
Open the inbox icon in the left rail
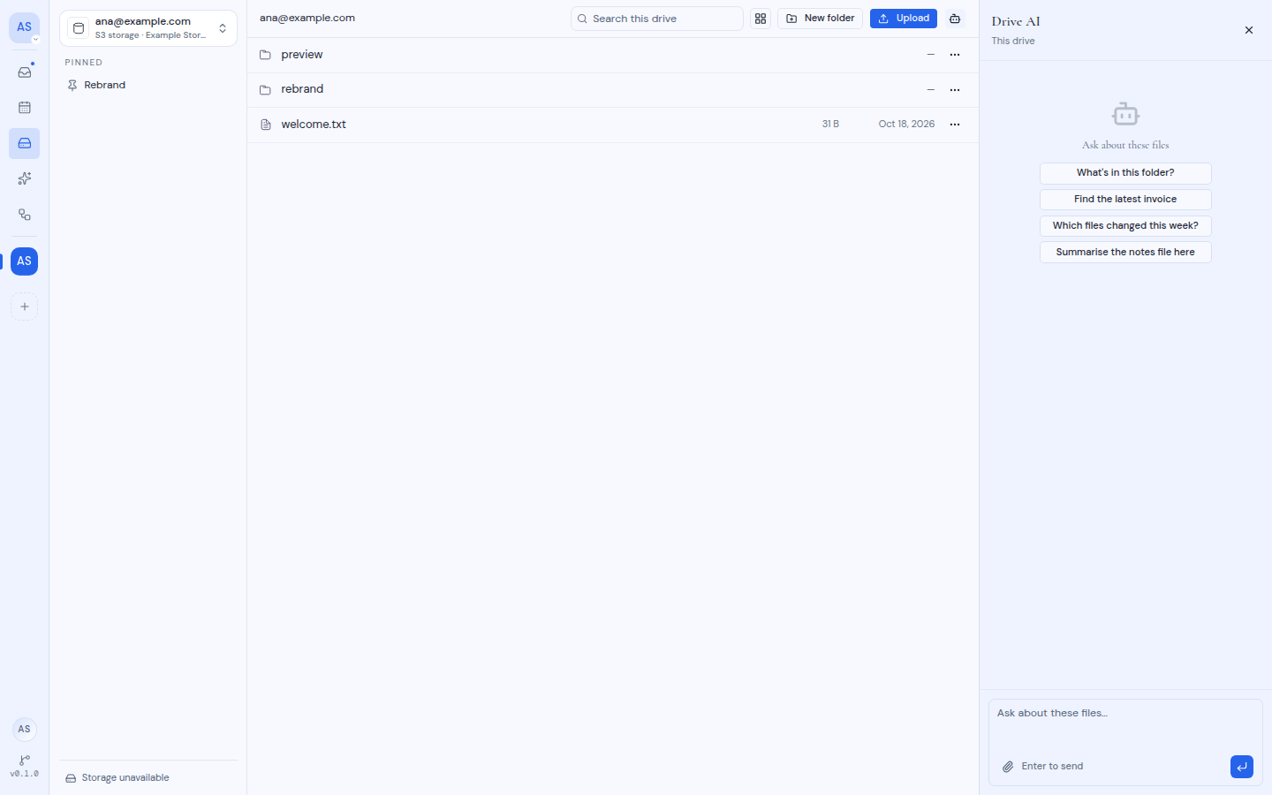[25, 72]
